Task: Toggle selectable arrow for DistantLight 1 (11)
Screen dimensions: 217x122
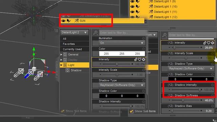Action: pos(138,12)
